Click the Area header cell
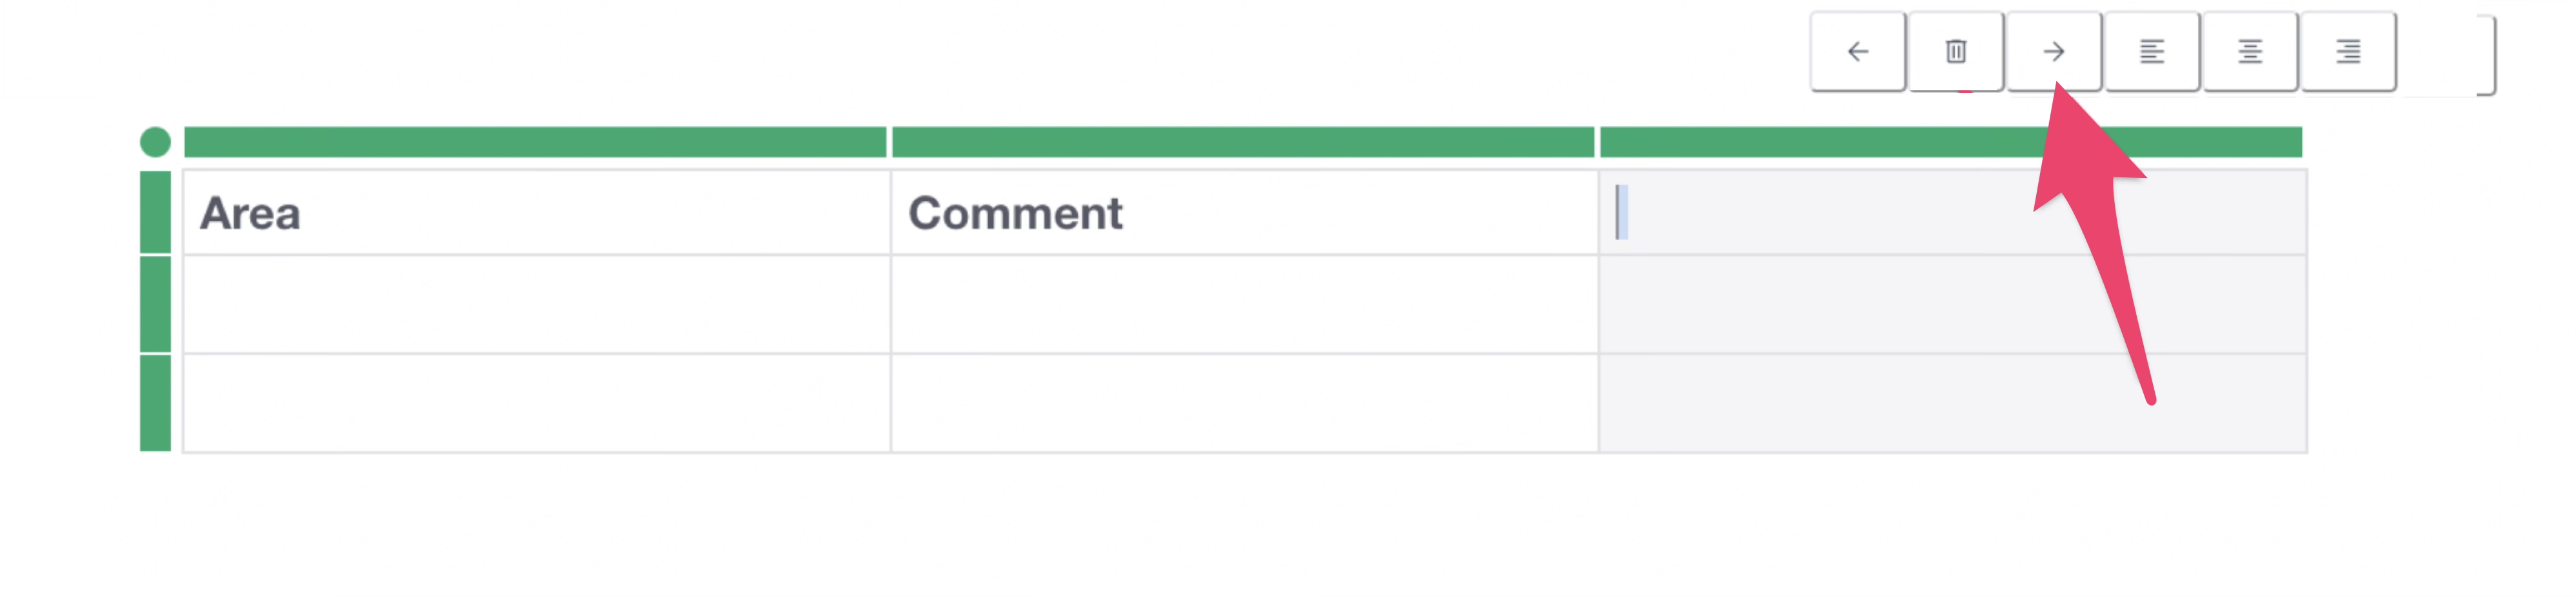The image size is (2576, 597). pyautogui.click(x=536, y=212)
